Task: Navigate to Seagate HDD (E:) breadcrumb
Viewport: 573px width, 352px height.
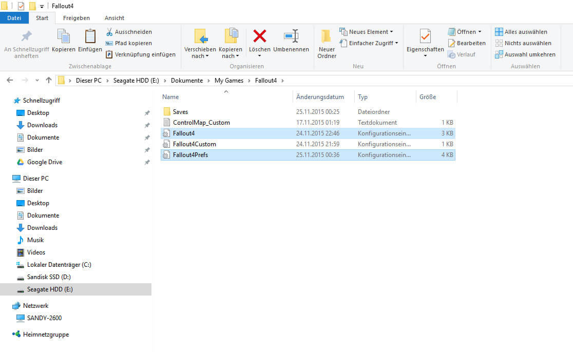Action: [136, 81]
